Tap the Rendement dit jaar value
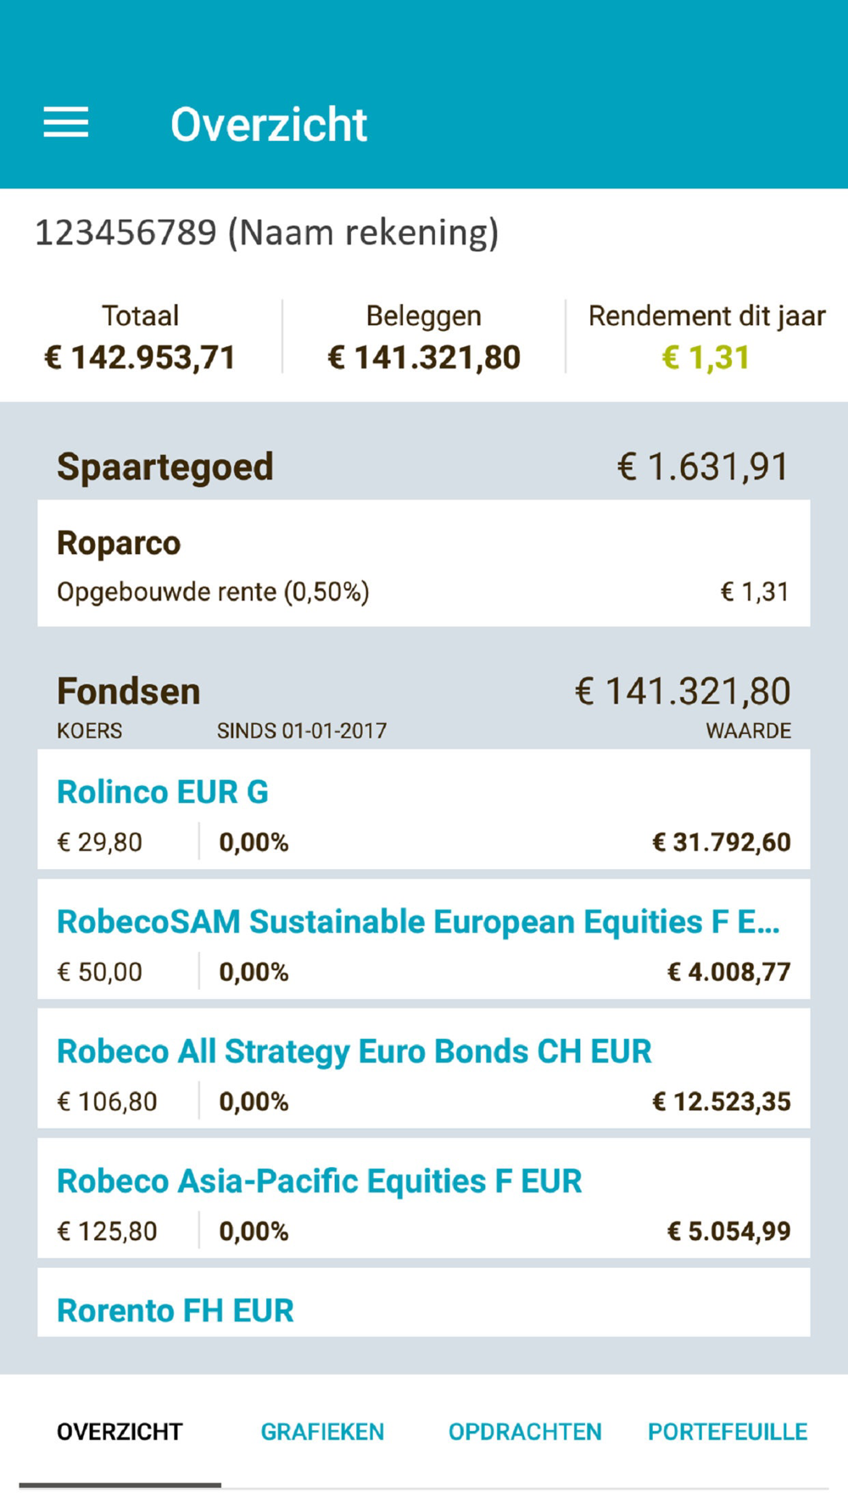This screenshot has width=848, height=1509. tap(706, 357)
